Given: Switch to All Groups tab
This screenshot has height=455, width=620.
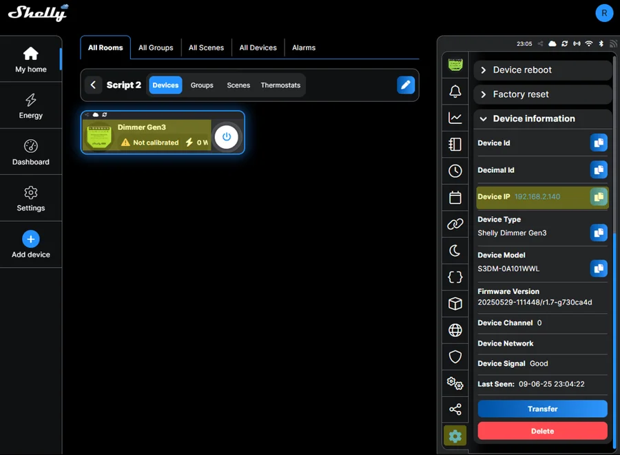Looking at the screenshot, I should 156,47.
